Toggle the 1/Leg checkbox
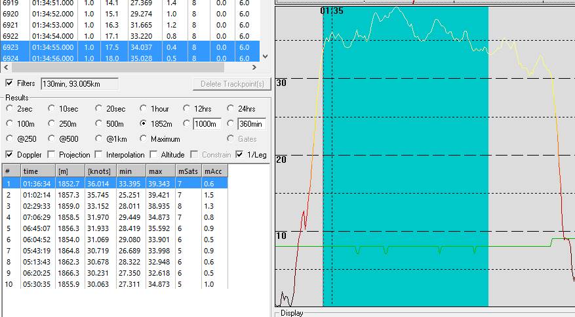 coord(240,155)
